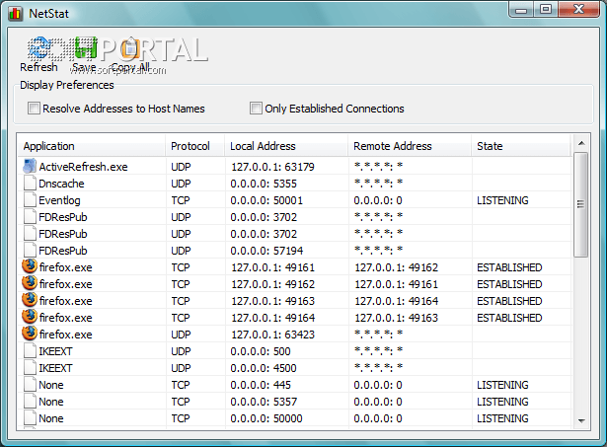Click the file icon of IKEEXT port 4500

coord(30,367)
